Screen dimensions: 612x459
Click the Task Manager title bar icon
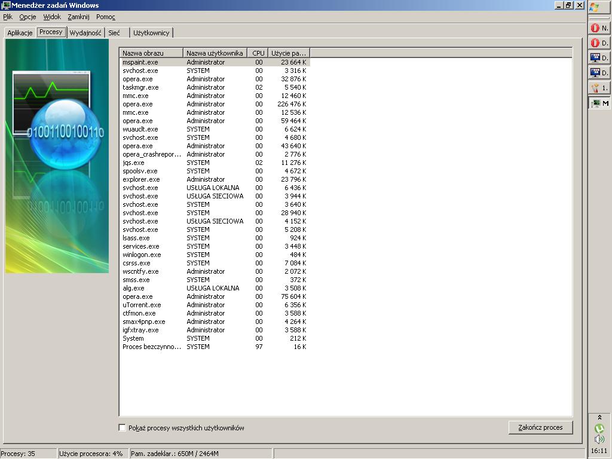5,5
